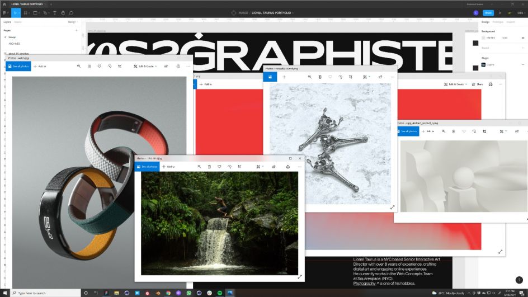The image size is (528, 297).
Task: Toggle favorite heart in the waterfall photo window
Action: [219, 167]
